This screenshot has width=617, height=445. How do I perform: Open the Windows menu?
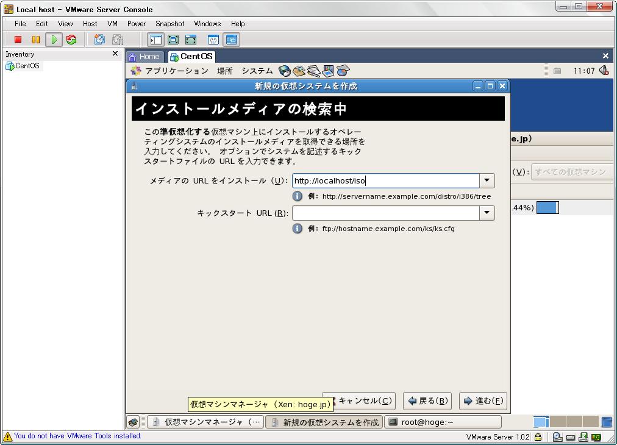click(207, 24)
